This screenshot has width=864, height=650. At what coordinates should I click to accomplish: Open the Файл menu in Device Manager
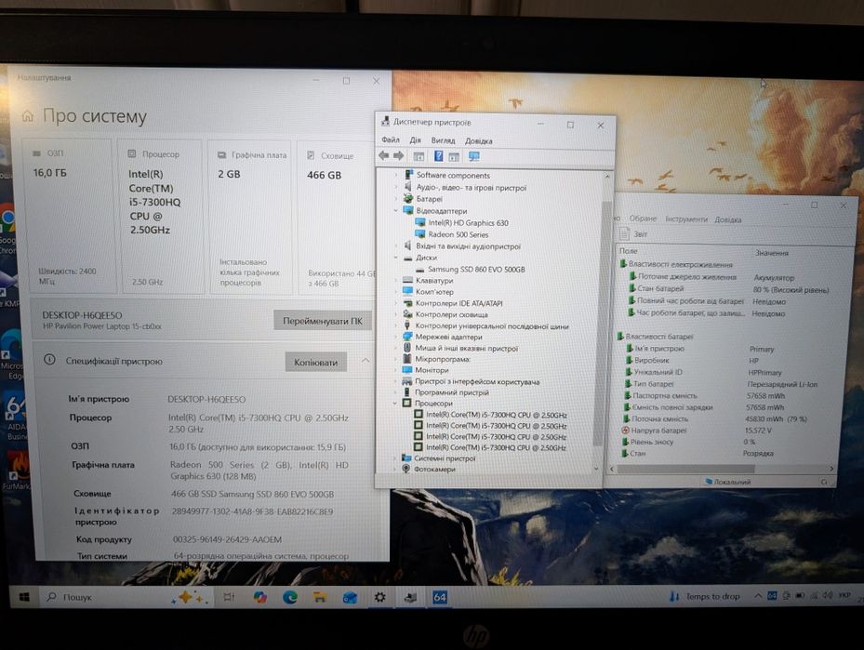click(x=391, y=139)
